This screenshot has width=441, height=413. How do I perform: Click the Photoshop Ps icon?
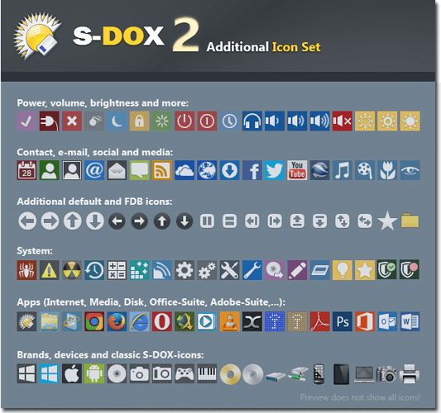342,321
